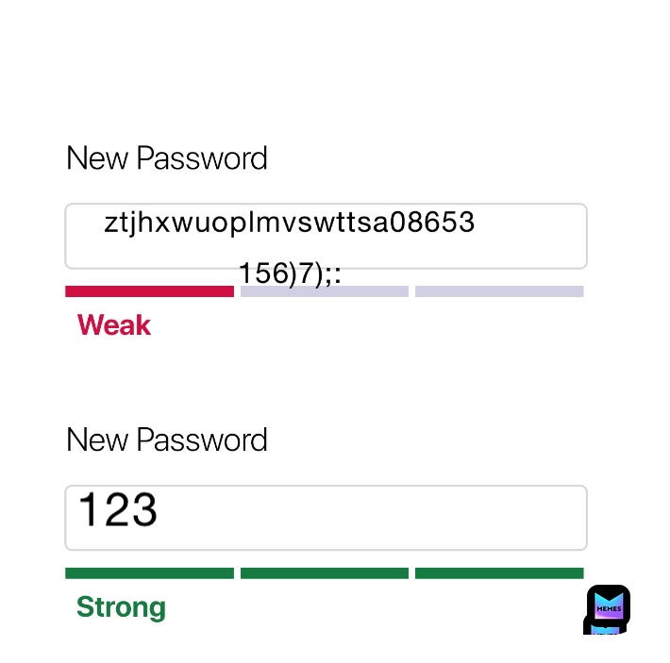
Task: Click the second password field containing 123
Action: pyautogui.click(x=326, y=518)
